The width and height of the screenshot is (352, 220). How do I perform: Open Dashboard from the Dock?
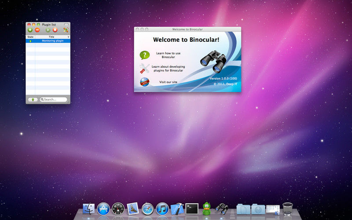(x=118, y=209)
